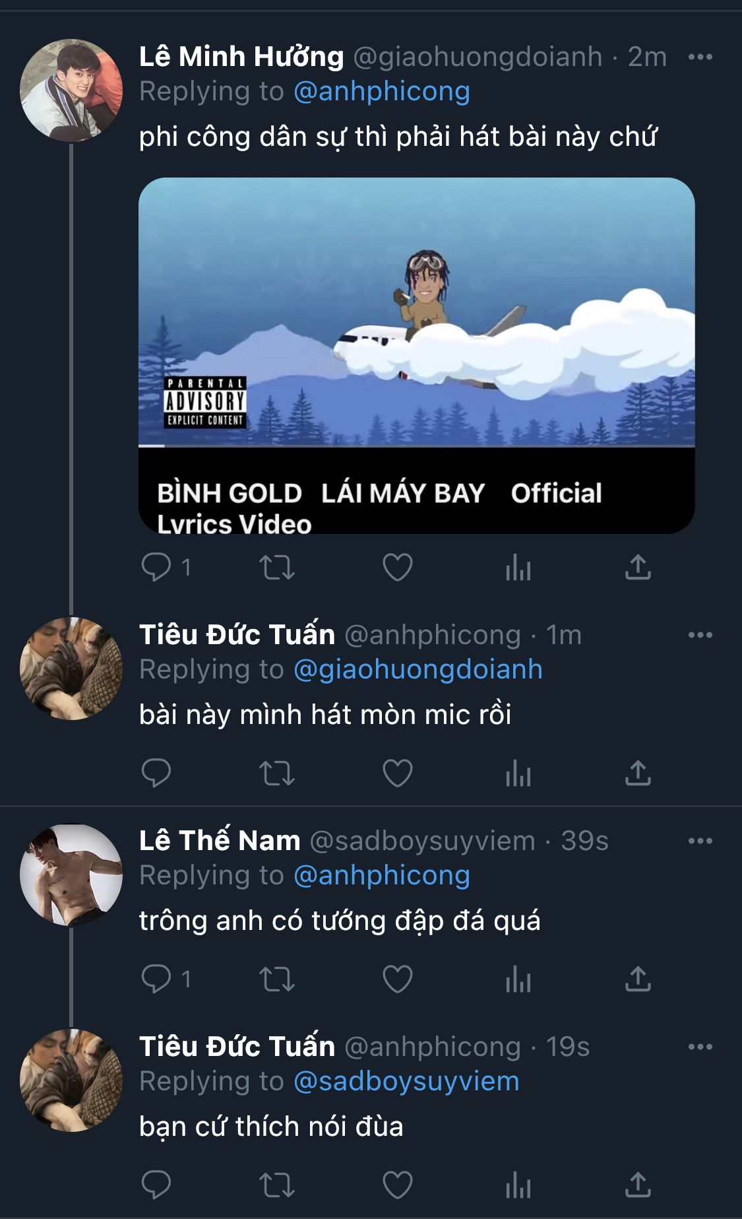Share Lê Minh Hưởng's tweet

638,567
